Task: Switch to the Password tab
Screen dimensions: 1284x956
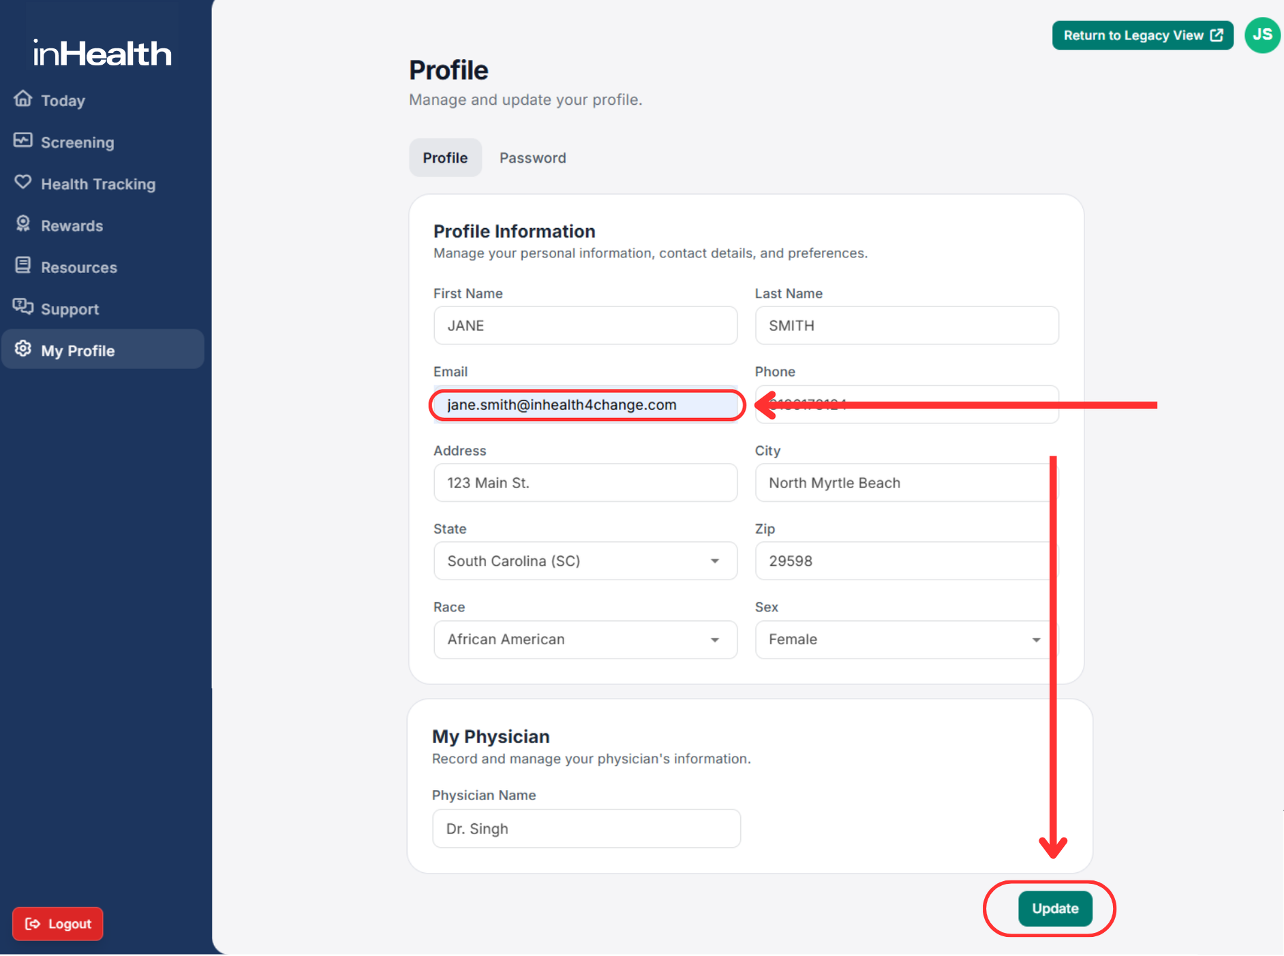Action: pyautogui.click(x=532, y=158)
